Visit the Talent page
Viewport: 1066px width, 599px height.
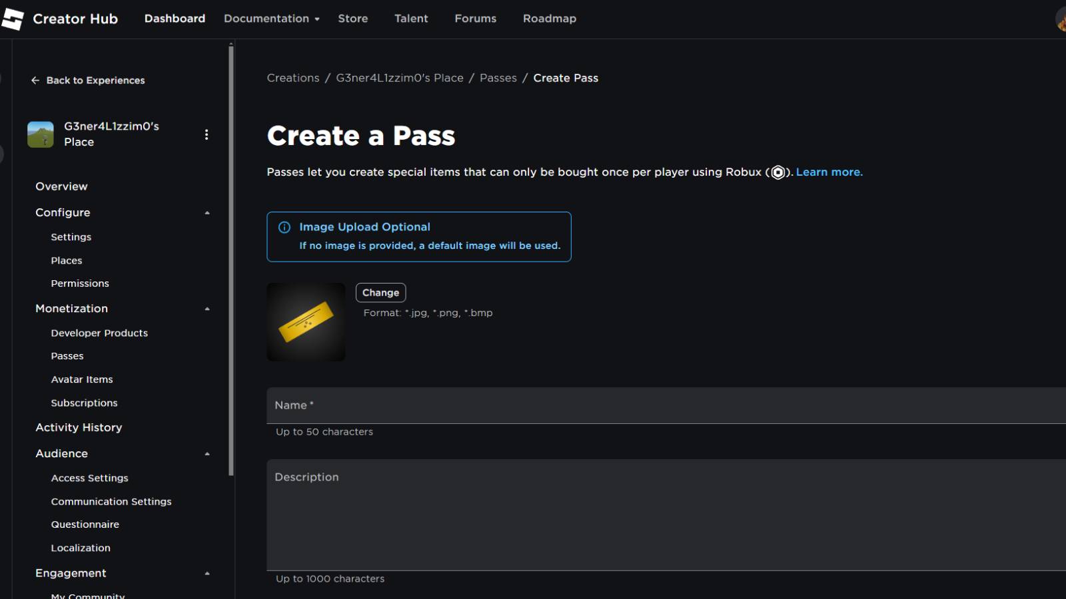[411, 19]
